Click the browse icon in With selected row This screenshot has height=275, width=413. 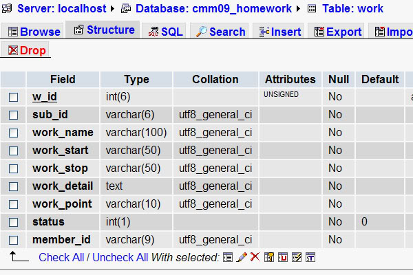(228, 257)
